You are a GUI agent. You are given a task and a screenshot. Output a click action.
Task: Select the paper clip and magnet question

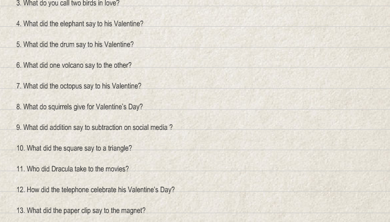[x=81, y=211]
